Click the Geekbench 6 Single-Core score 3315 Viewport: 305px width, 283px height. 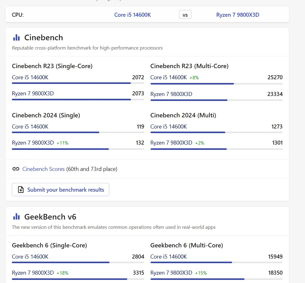pos(138,273)
